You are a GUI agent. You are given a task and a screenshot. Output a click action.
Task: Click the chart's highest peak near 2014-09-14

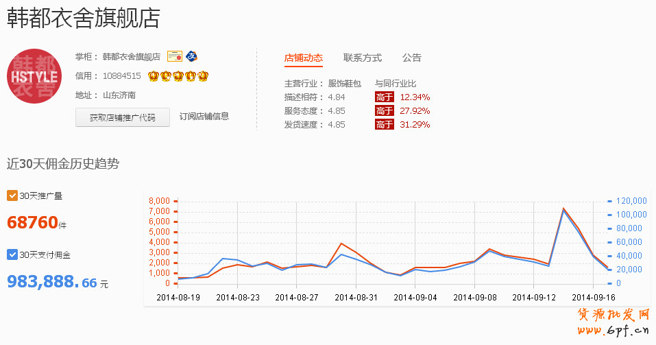(563, 209)
